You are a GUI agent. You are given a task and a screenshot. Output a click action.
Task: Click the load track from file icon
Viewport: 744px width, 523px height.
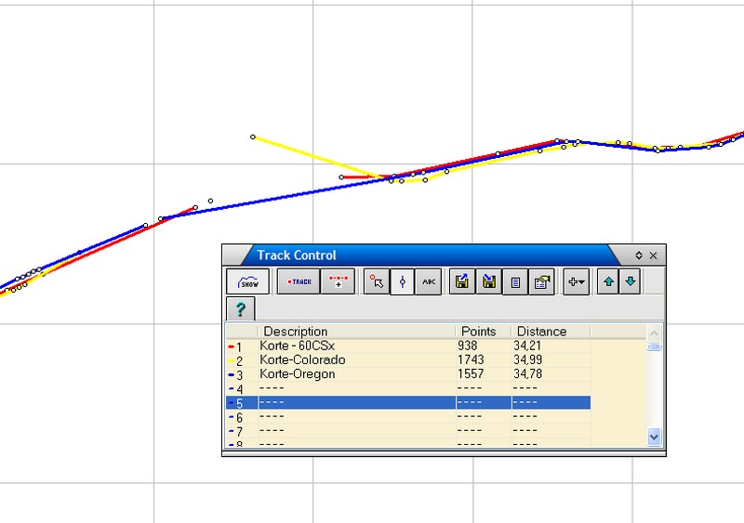point(462,281)
